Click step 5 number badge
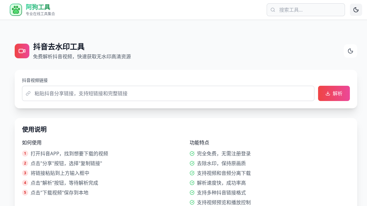 (25, 193)
